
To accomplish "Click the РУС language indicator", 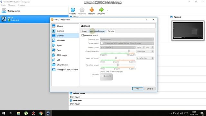I will [186, 113].
